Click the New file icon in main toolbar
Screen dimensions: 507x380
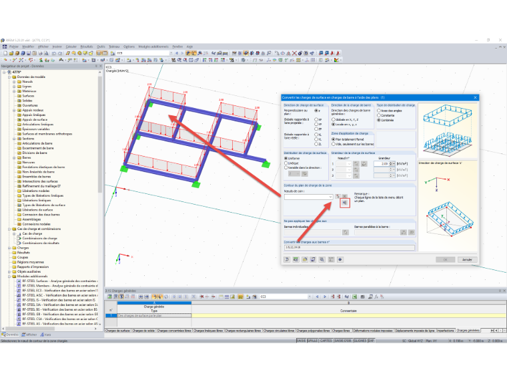point(5,53)
